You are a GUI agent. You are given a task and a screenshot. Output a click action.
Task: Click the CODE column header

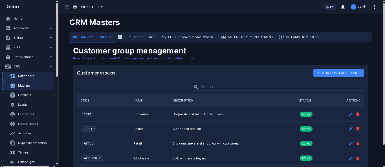(85, 101)
